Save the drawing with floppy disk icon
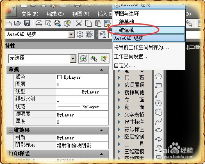The width and height of the screenshot is (205, 164). [x=27, y=23]
